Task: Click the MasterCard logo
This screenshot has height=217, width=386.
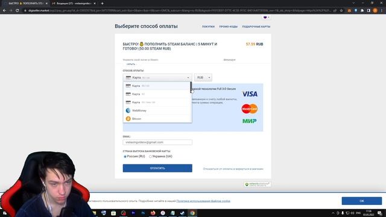Action: [x=250, y=108]
